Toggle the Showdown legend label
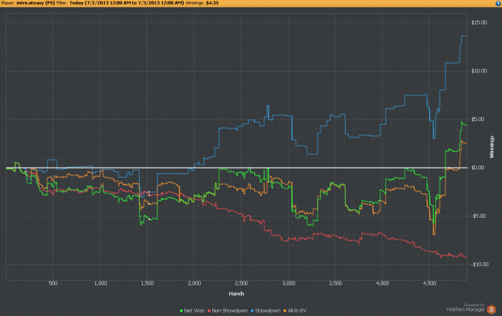Viewport: 502px width, 316px height. [x=267, y=310]
